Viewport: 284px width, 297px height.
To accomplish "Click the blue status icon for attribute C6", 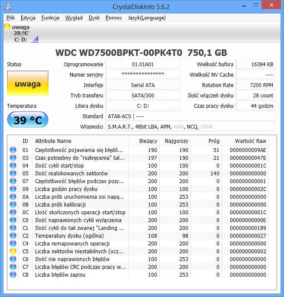I will coord(13,259).
